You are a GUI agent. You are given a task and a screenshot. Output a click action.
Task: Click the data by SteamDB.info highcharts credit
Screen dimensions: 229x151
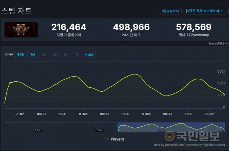189,145
